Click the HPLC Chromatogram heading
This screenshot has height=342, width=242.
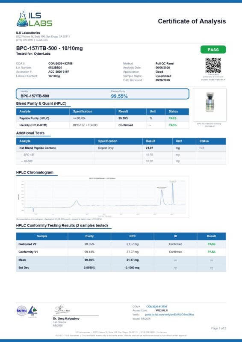(x=35, y=172)
